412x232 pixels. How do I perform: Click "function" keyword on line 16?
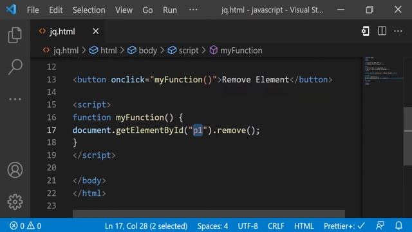[91, 117]
